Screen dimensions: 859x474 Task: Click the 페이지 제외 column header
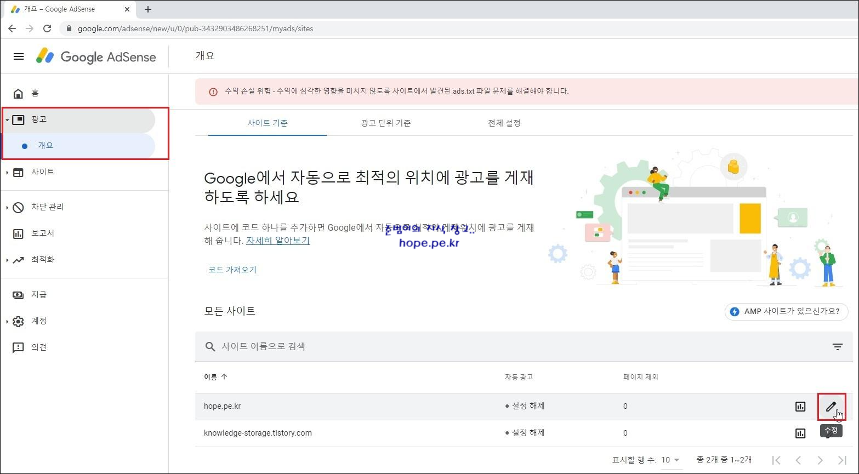point(640,377)
